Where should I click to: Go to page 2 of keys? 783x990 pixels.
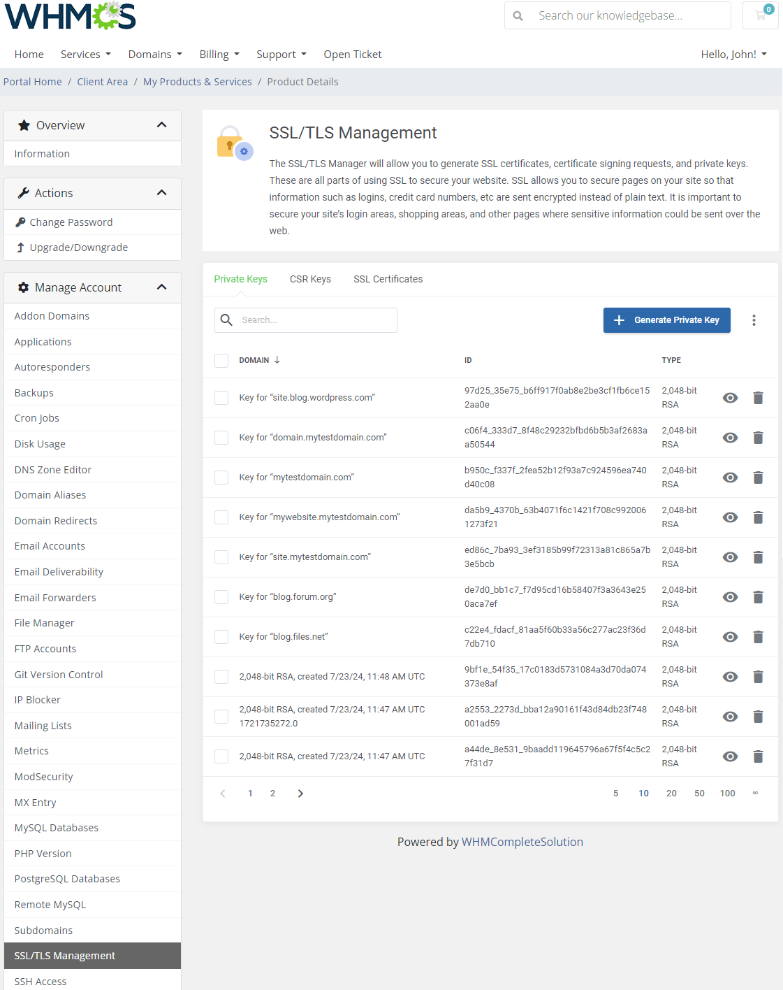pos(272,794)
